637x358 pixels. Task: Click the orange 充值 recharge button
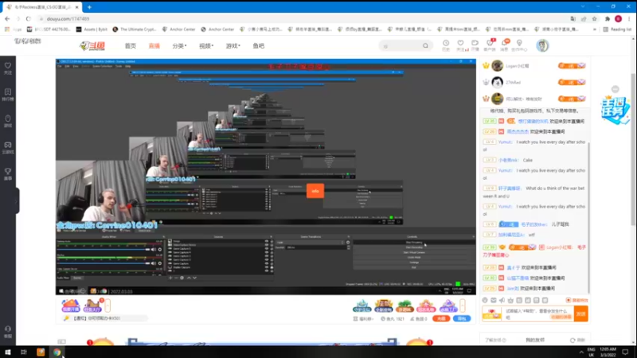click(441, 319)
